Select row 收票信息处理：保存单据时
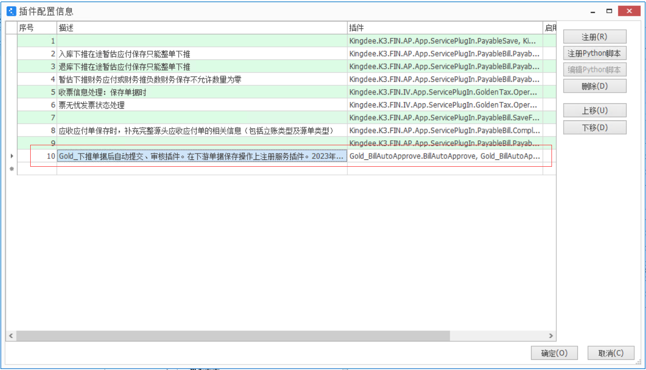The width and height of the screenshot is (646, 370). click(x=202, y=92)
